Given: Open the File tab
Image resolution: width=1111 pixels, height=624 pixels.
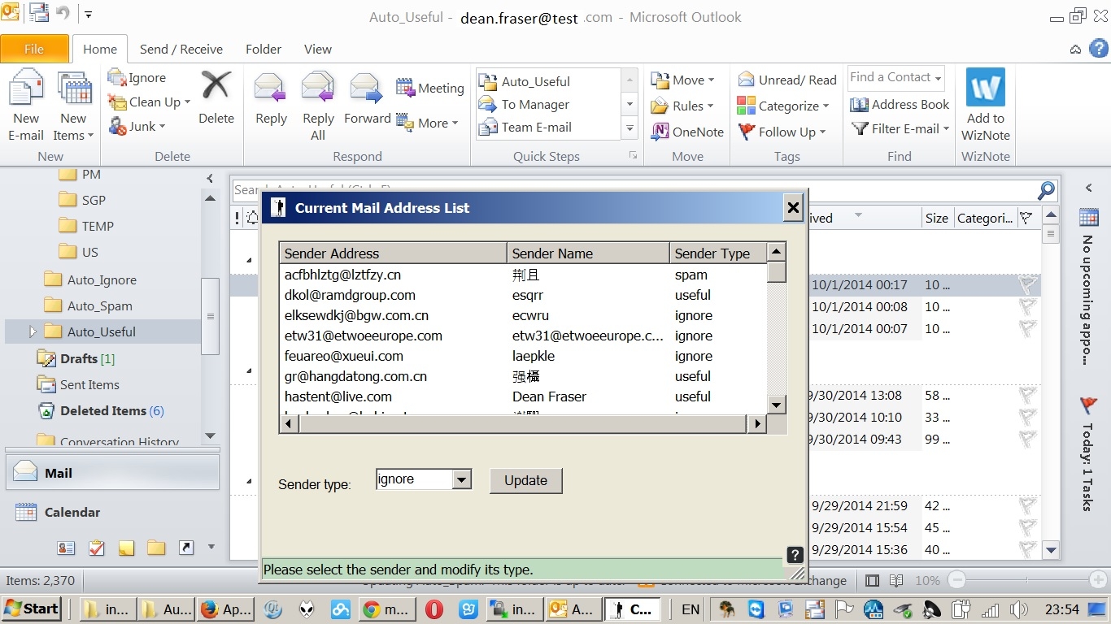Looking at the screenshot, I should click(x=34, y=49).
